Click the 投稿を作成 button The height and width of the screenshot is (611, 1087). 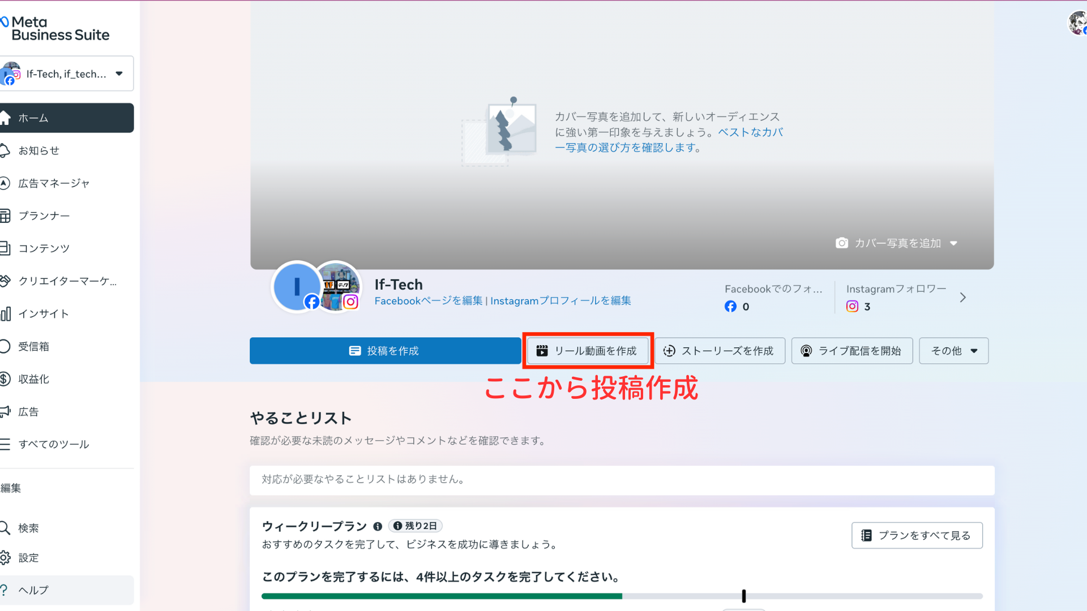pos(385,351)
